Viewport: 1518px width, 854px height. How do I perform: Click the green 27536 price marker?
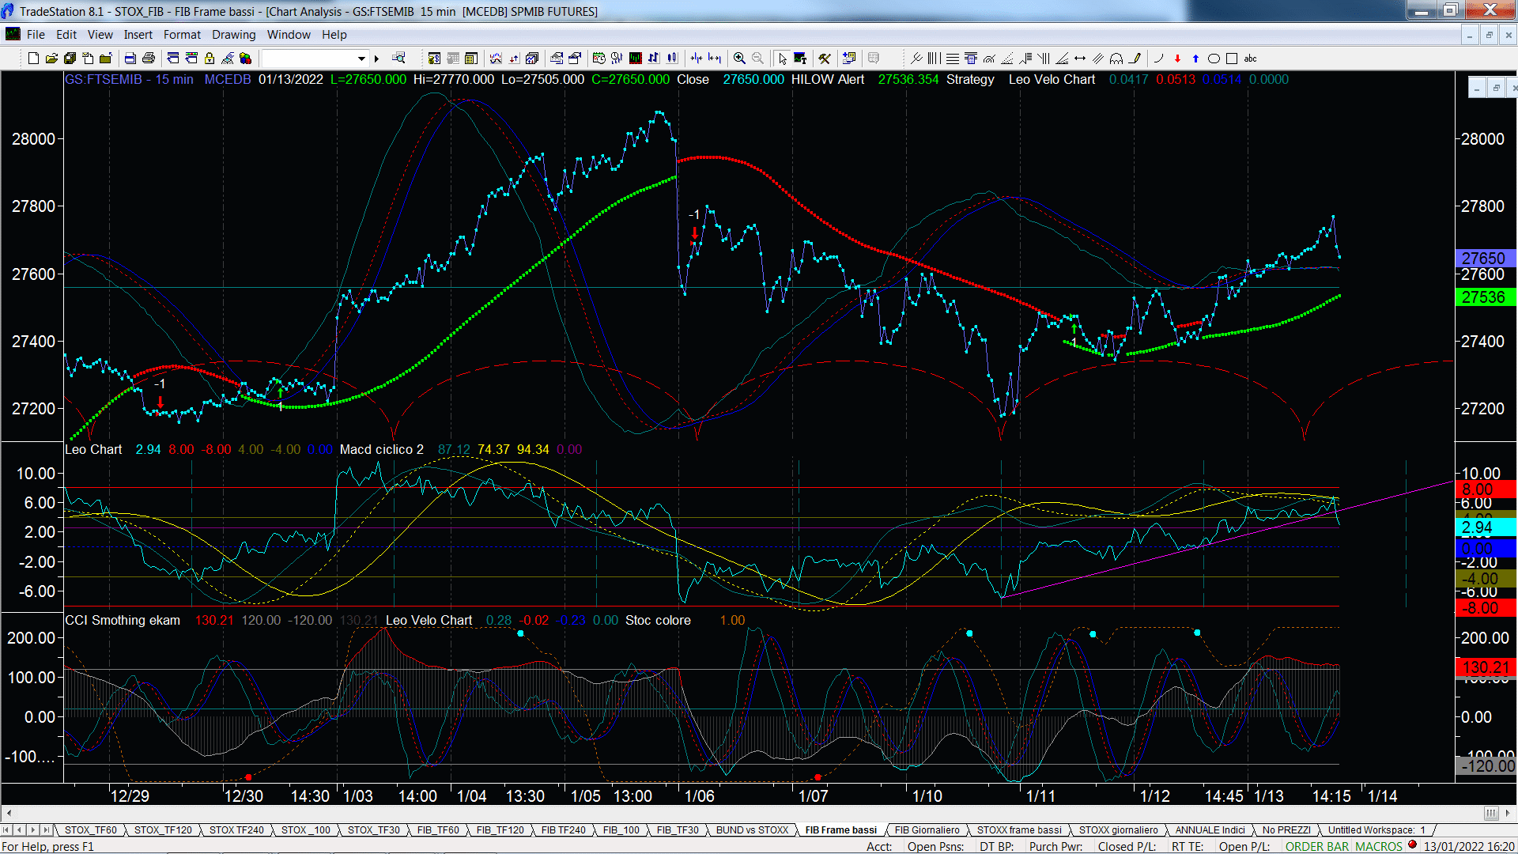[1485, 297]
